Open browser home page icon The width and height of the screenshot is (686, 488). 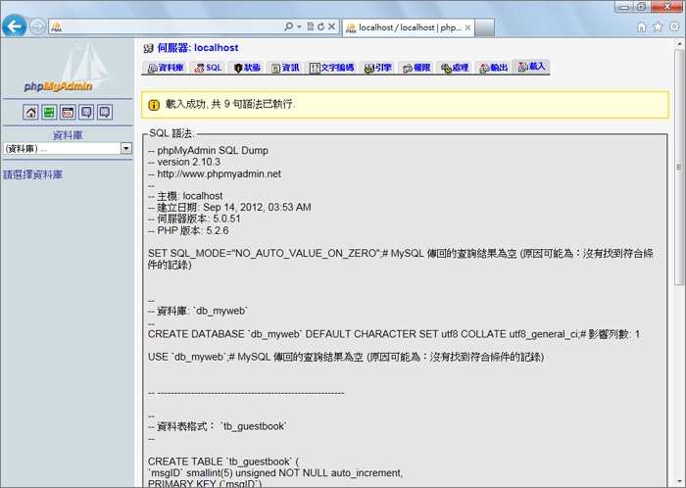[641, 26]
